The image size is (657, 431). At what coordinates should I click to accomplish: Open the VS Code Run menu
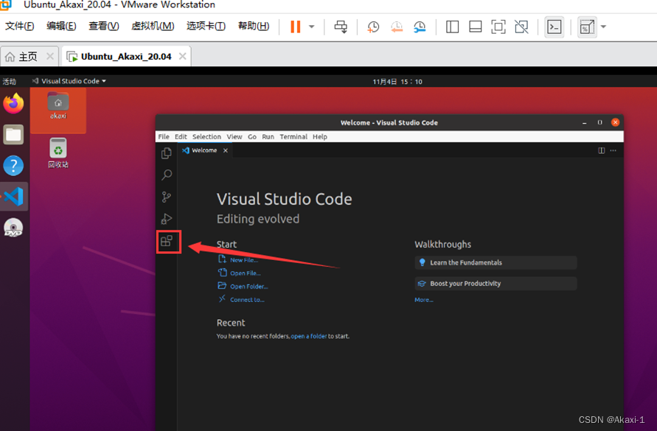[x=268, y=136]
